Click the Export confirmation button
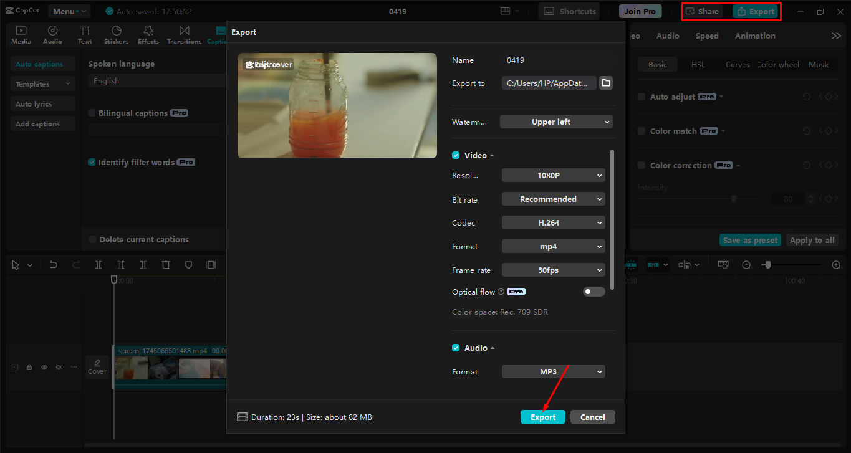The height and width of the screenshot is (453, 851). tap(542, 416)
